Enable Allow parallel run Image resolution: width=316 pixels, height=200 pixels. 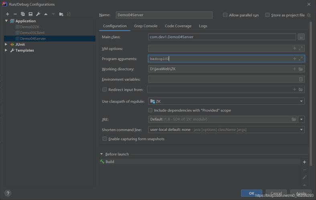(x=225, y=15)
